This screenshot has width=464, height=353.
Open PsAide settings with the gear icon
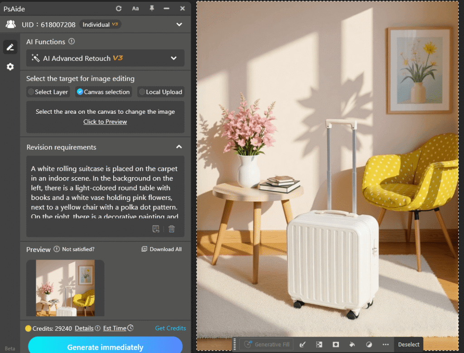click(10, 67)
